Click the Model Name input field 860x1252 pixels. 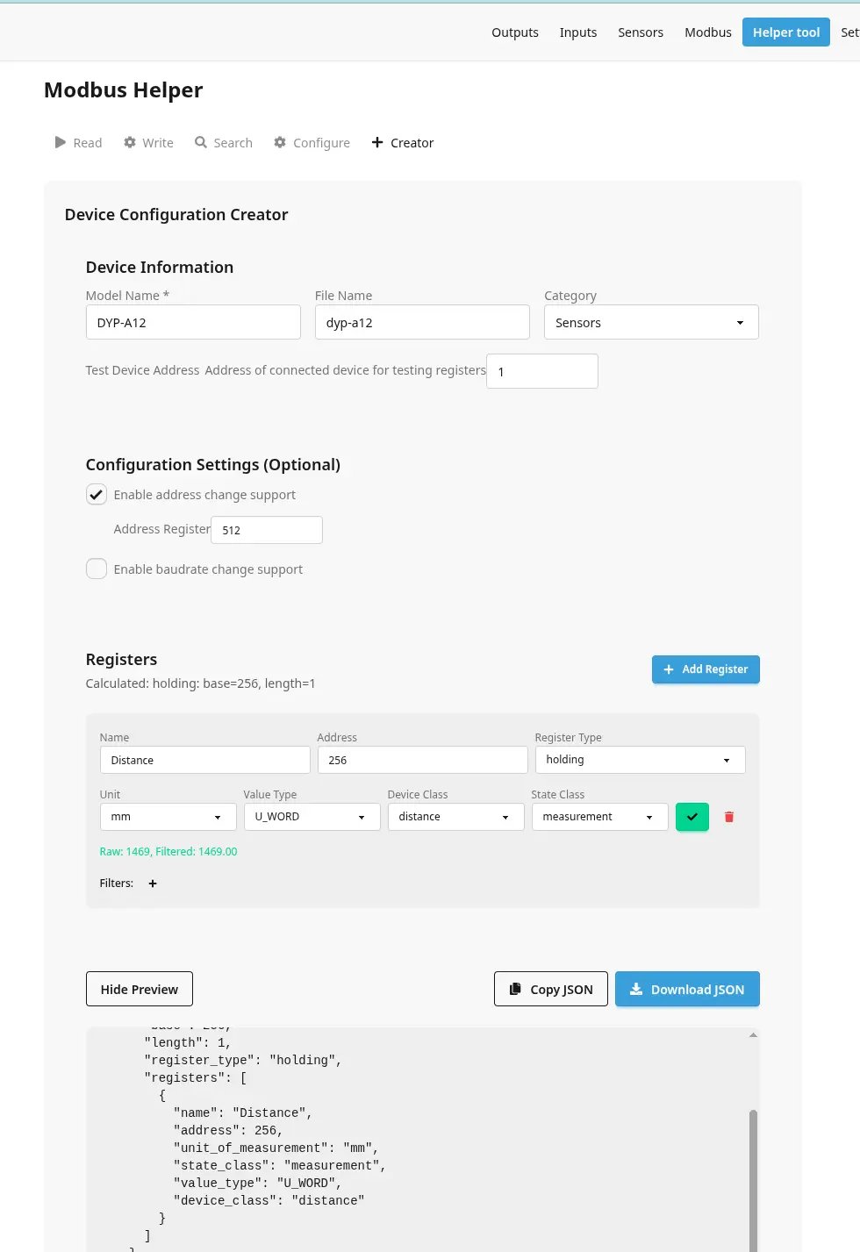(193, 322)
